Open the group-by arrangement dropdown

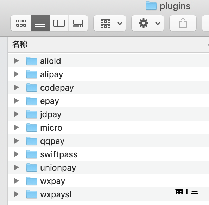(110, 23)
